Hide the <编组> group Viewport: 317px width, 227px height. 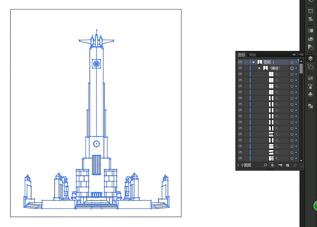tap(240, 68)
